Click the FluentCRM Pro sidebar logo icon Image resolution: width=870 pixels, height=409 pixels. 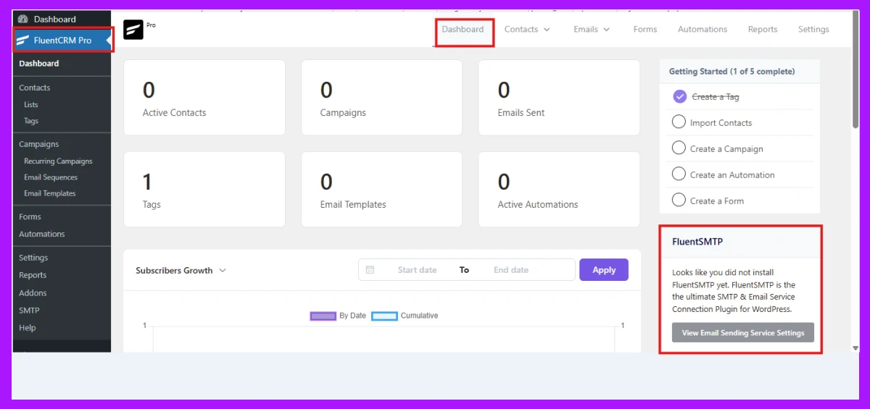click(22, 41)
